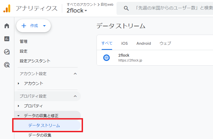Switch to the ウェブ tab
Viewport: 213px width, 139px height.
(165, 43)
